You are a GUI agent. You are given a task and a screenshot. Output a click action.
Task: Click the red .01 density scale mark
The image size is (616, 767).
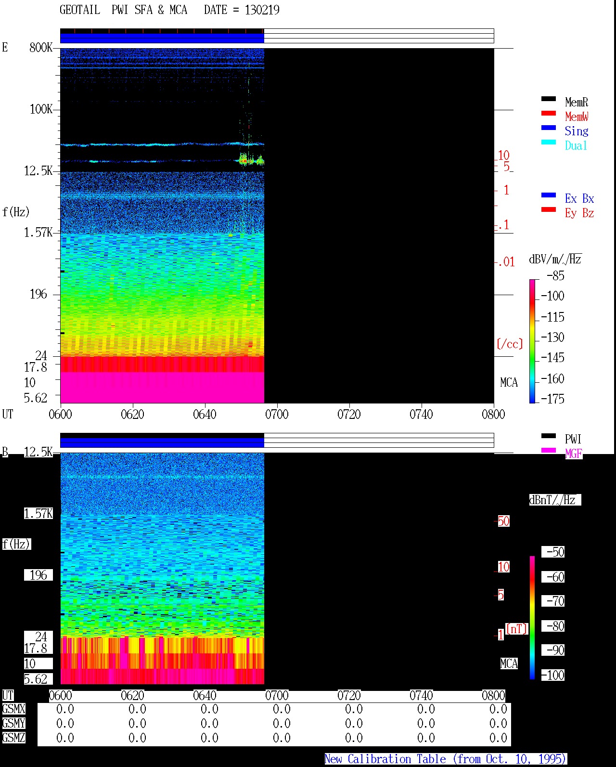click(506, 262)
